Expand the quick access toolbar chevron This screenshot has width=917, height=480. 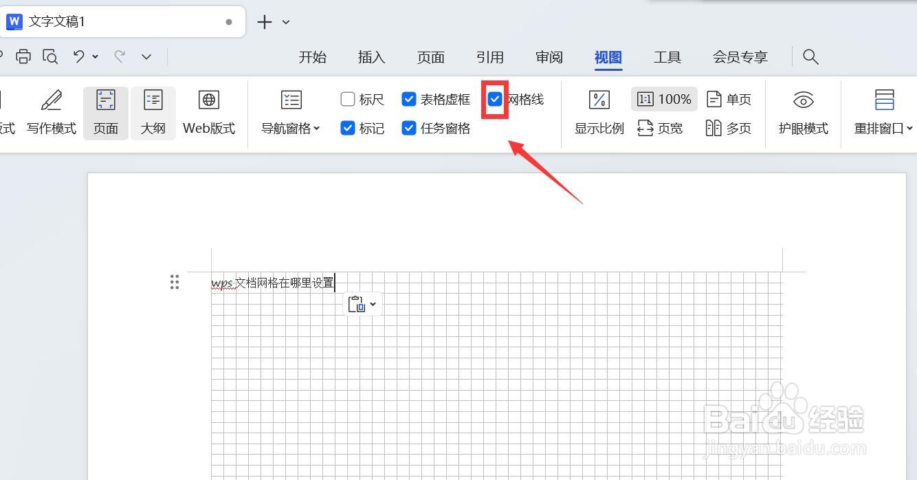[x=146, y=56]
